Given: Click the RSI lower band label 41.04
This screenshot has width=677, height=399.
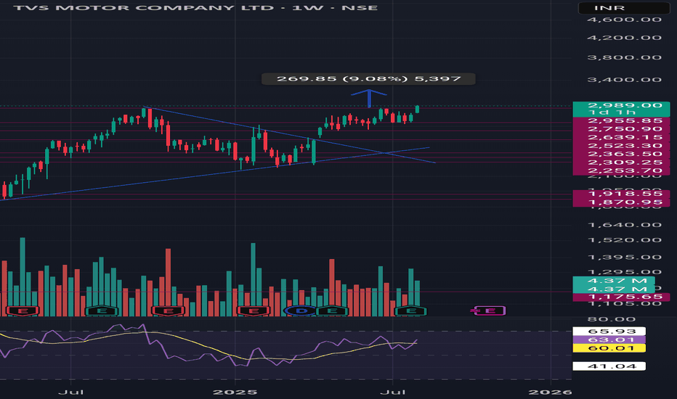Looking at the screenshot, I should coord(609,366).
